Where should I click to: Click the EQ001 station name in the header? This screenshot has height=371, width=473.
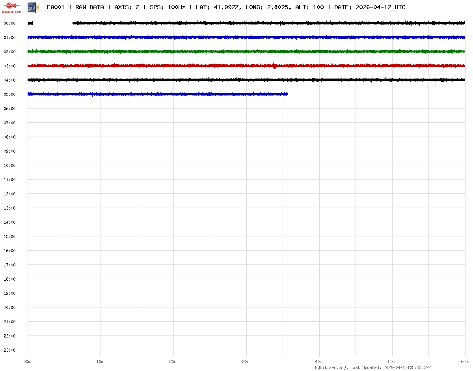(x=56, y=7)
